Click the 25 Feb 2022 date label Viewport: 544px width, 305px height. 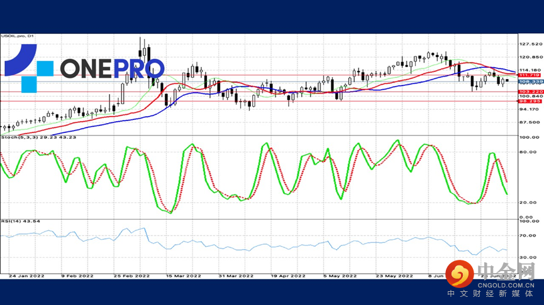pos(133,276)
